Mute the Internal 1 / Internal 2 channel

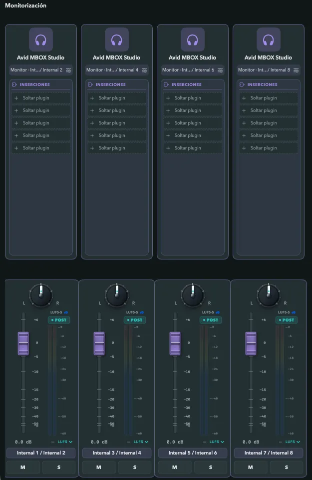(x=23, y=467)
